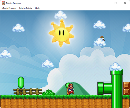Click the top of the tall green pipe
The image size is (130, 108).
117,72
